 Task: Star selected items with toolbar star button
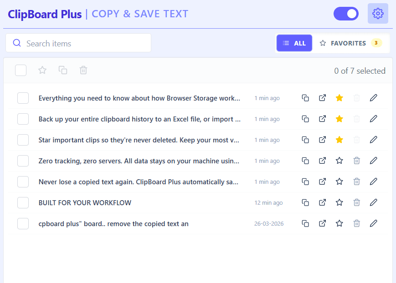pos(42,71)
